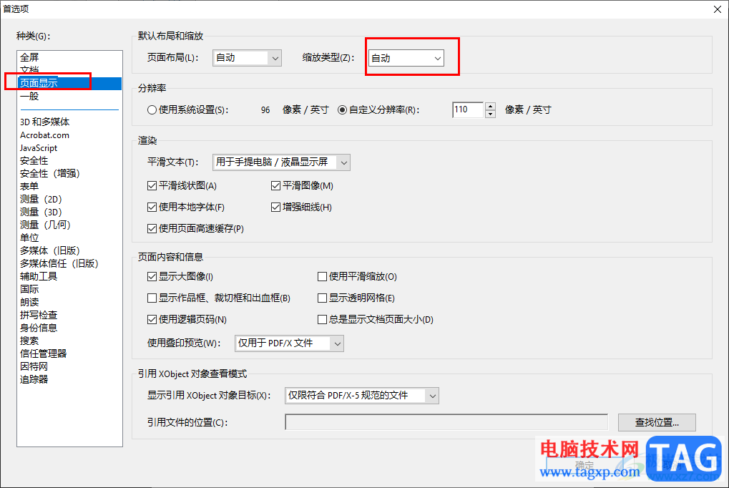Select 辅助工具 category
Viewport: 729px width, 488px height.
[39, 276]
